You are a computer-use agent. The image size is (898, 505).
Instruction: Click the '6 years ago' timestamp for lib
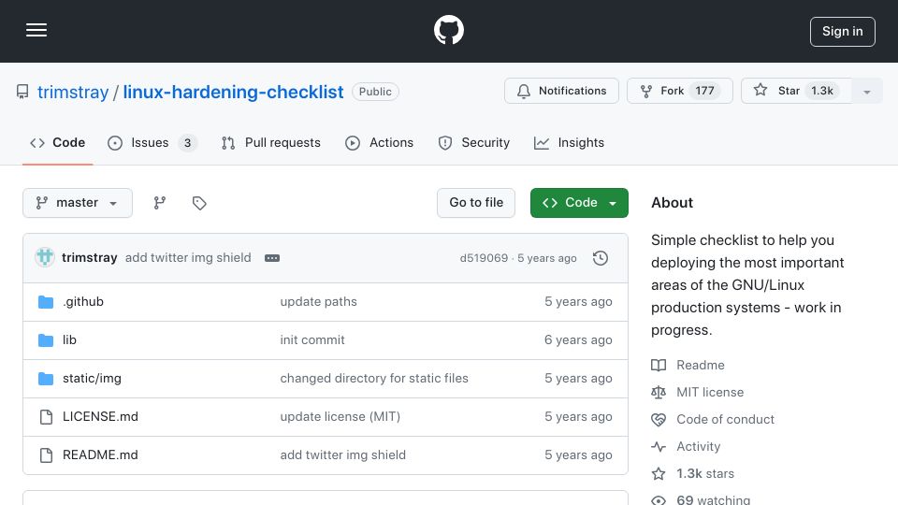click(x=578, y=340)
